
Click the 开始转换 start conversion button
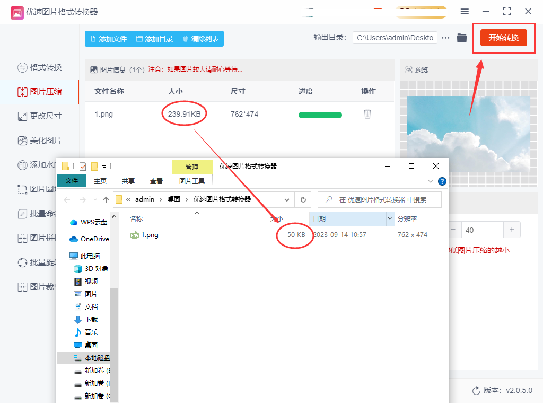[x=504, y=38]
